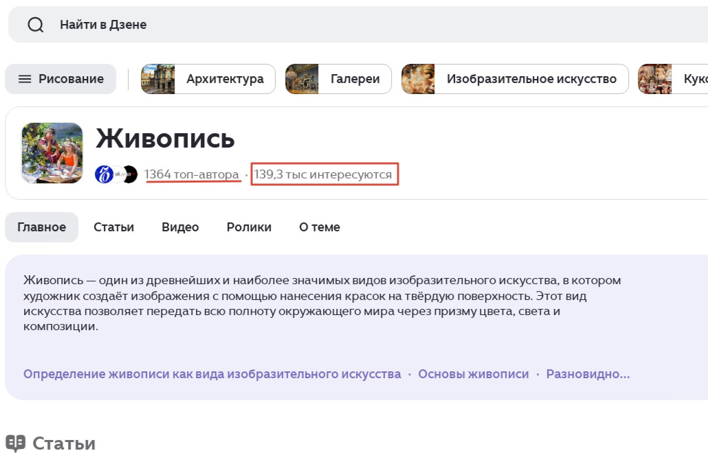Click the 139,3 тыс интересуются counter
The height and width of the screenshot is (453, 708).
tap(324, 174)
